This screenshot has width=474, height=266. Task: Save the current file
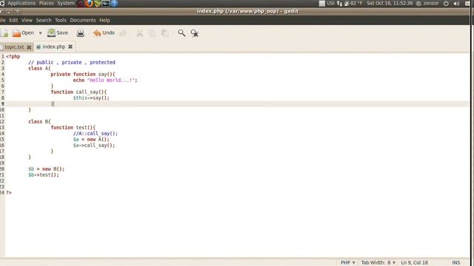point(58,33)
